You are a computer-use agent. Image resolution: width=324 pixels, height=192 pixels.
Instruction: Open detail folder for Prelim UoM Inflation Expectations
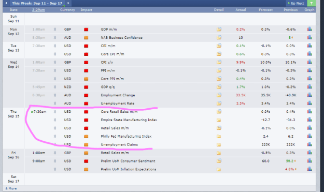click(x=219, y=169)
